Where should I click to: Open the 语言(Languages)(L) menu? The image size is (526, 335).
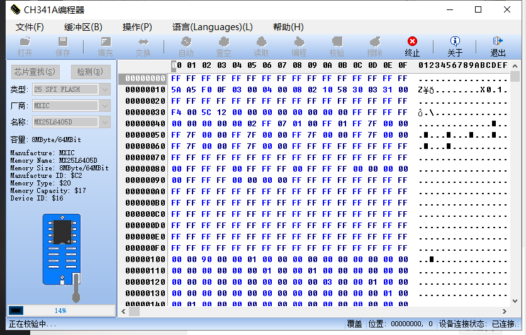212,27
